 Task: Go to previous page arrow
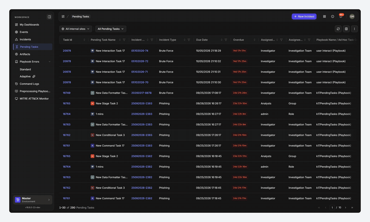pyautogui.click(x=326, y=208)
